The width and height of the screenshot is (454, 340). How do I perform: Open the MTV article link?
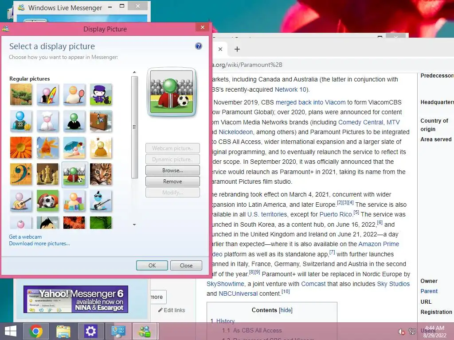click(x=393, y=122)
